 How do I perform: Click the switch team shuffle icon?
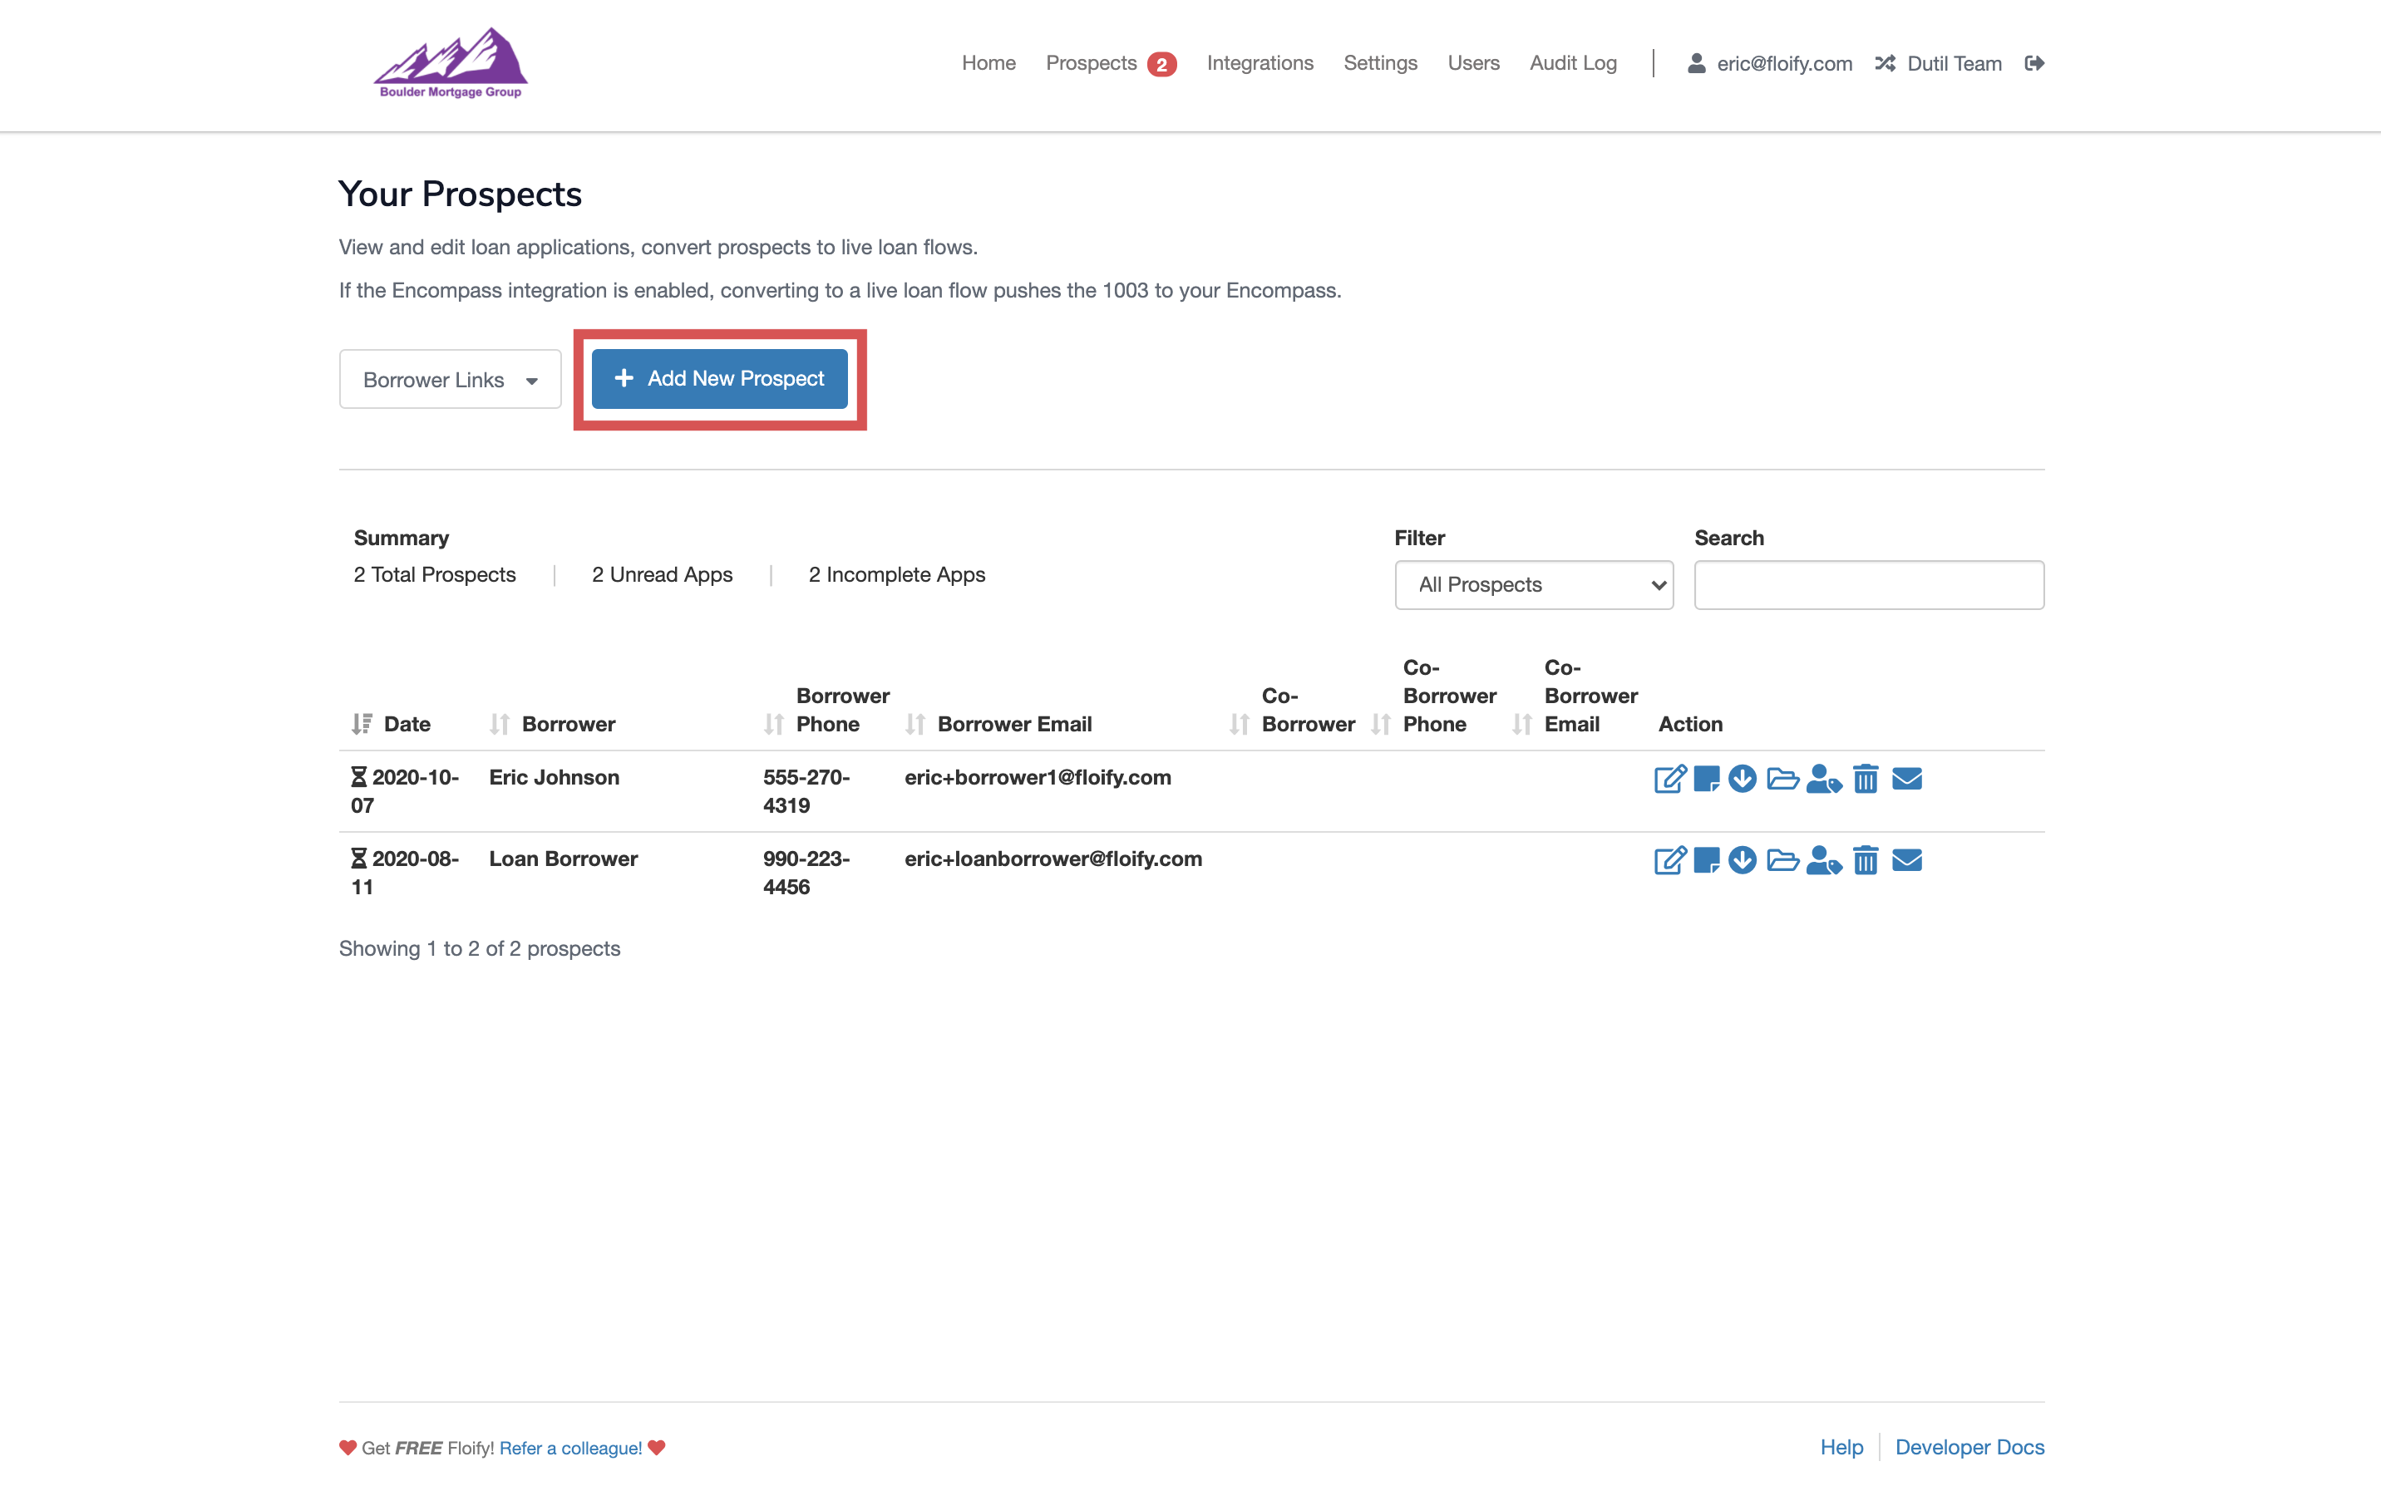click(x=1885, y=63)
